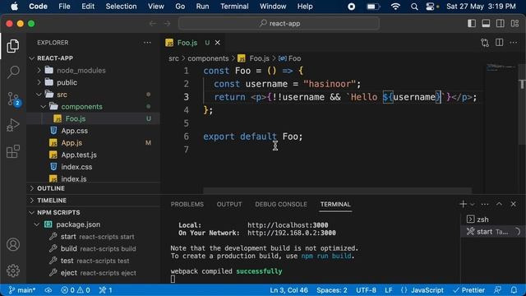526x296 pixels.
Task: Customize layout icon in title bar
Action: [x=514, y=23]
